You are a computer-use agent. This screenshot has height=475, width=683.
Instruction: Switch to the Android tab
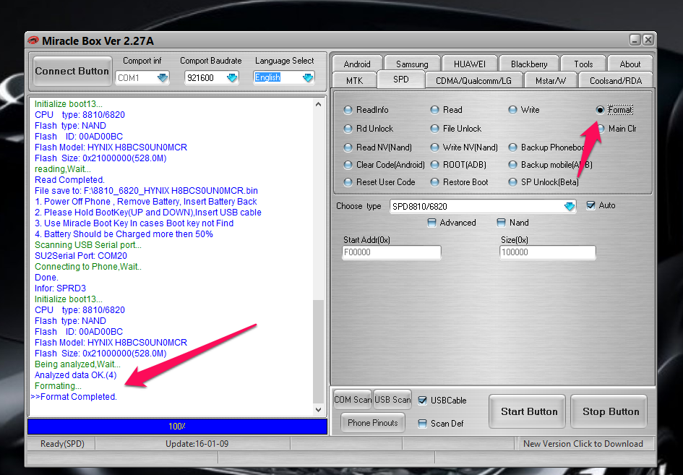click(x=357, y=64)
